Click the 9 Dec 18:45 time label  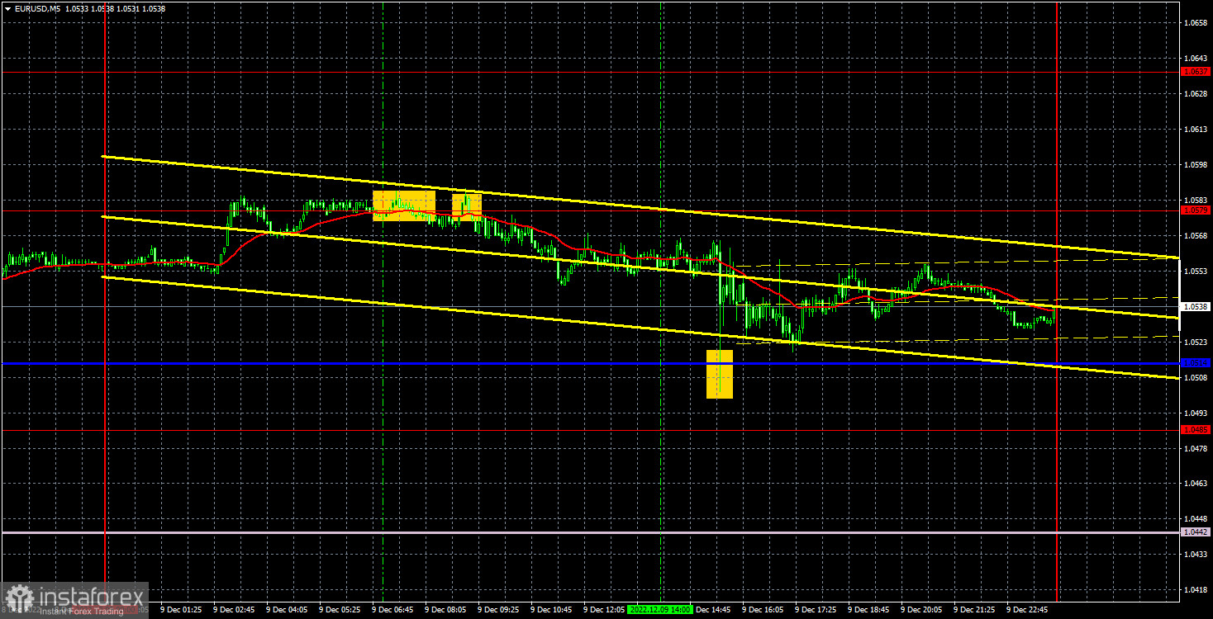click(868, 610)
